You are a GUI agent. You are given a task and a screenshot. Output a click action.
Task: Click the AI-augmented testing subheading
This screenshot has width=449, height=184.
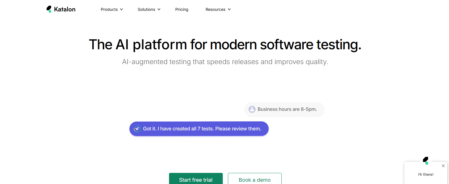click(225, 62)
